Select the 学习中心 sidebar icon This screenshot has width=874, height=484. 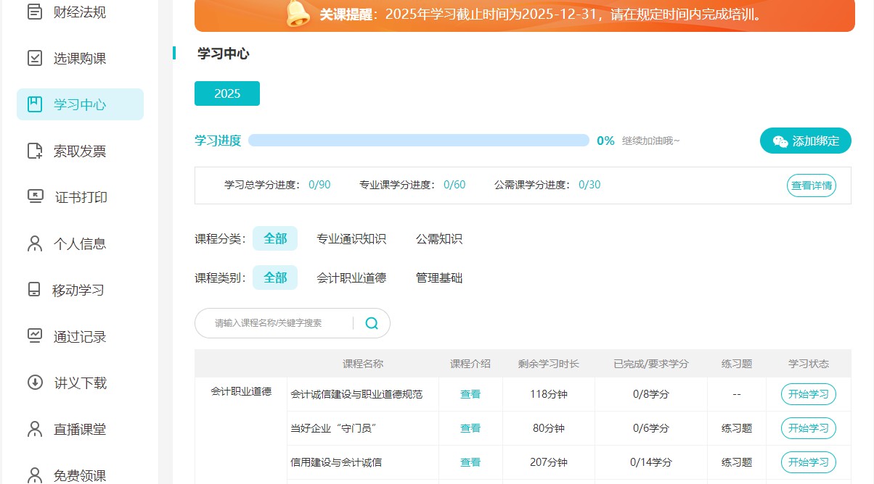point(33,104)
